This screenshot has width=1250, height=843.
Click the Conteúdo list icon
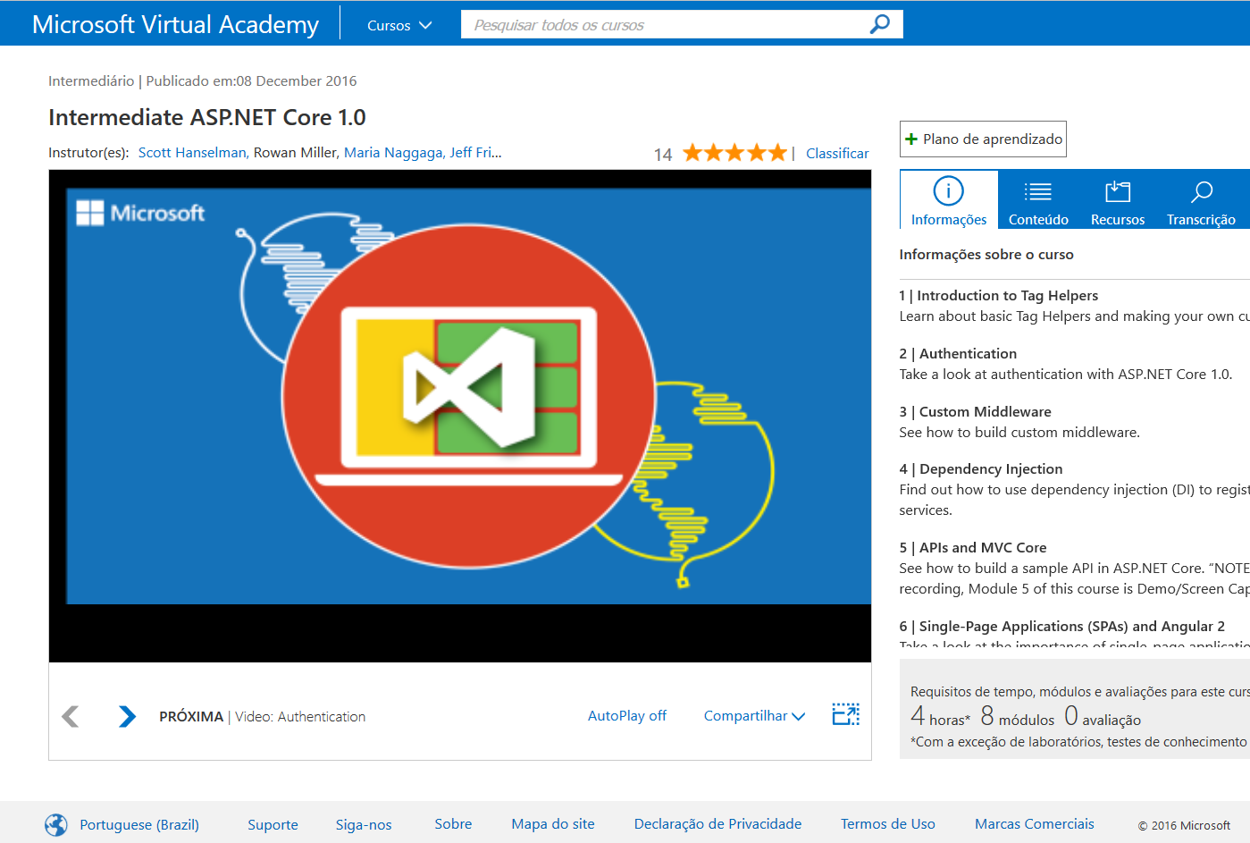pyautogui.click(x=1037, y=191)
